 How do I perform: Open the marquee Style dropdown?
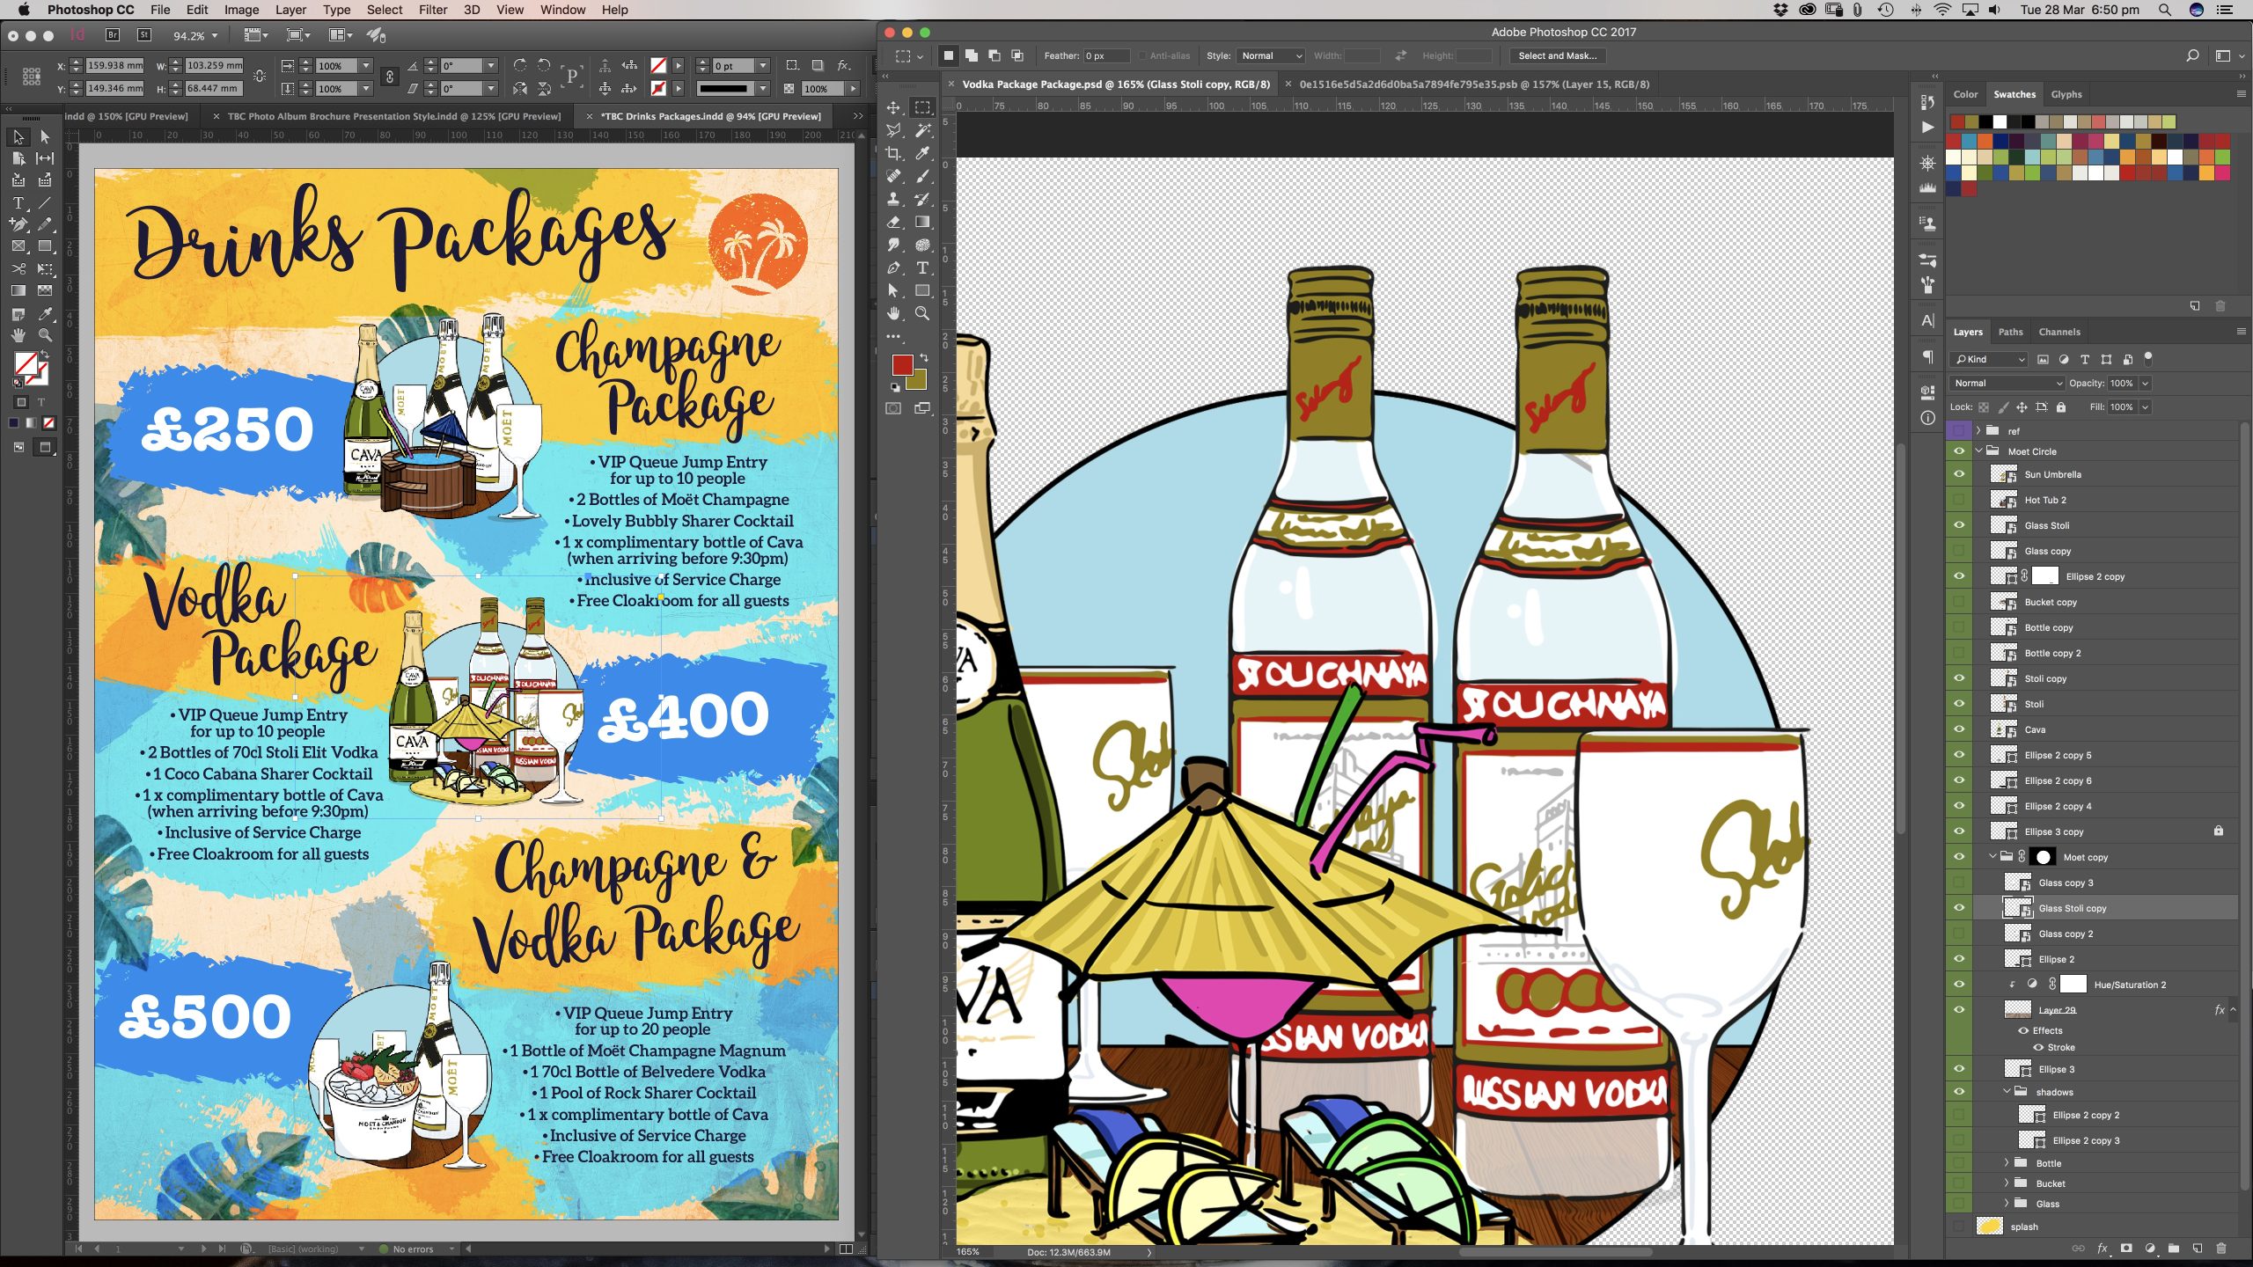point(1271,55)
